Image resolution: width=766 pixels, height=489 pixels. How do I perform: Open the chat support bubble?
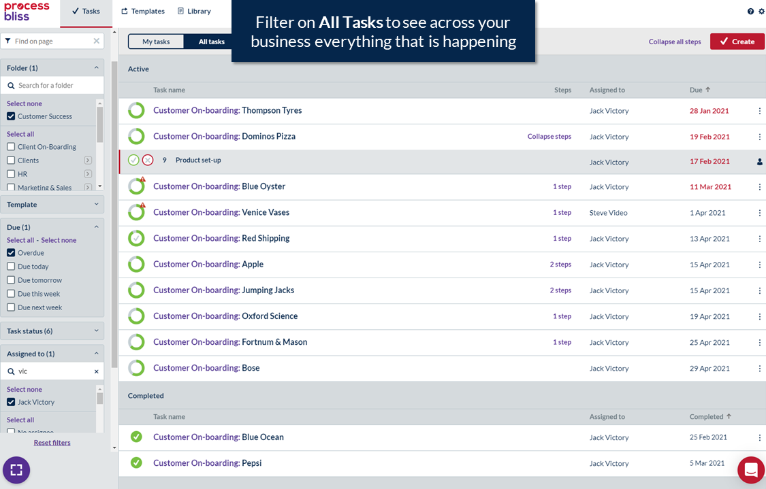click(751, 470)
